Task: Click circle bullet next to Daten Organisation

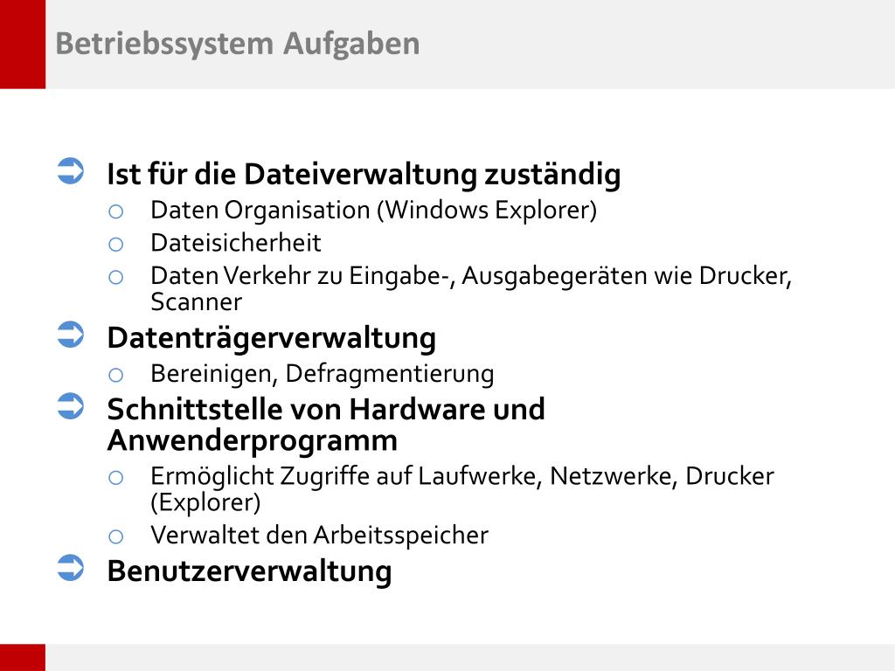Action: point(116,211)
